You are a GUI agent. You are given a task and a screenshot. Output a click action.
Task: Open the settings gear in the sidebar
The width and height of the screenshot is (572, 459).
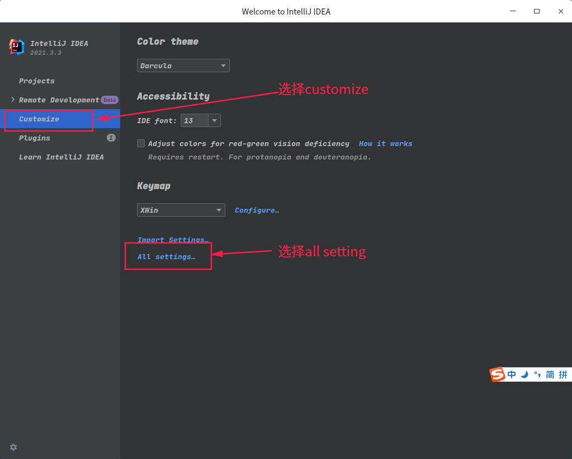pos(13,447)
